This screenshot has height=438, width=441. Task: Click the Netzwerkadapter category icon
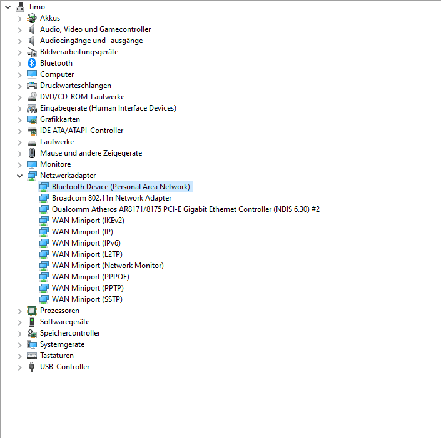pyautogui.click(x=32, y=176)
